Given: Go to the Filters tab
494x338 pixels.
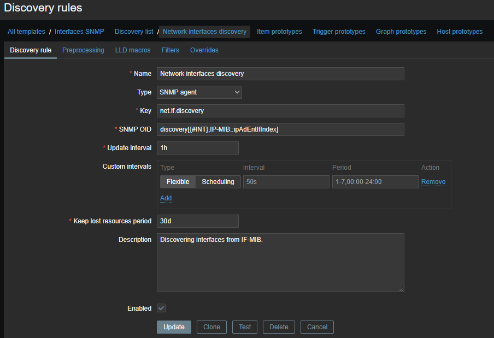Looking at the screenshot, I should coord(170,50).
